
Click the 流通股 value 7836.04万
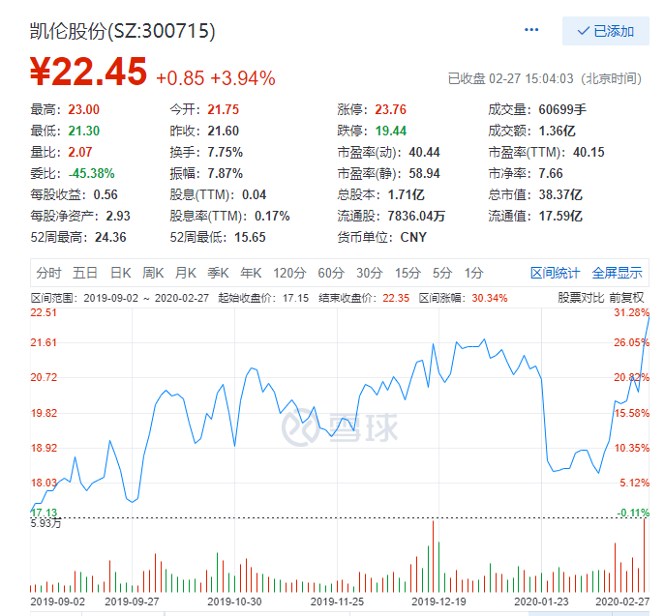416,216
